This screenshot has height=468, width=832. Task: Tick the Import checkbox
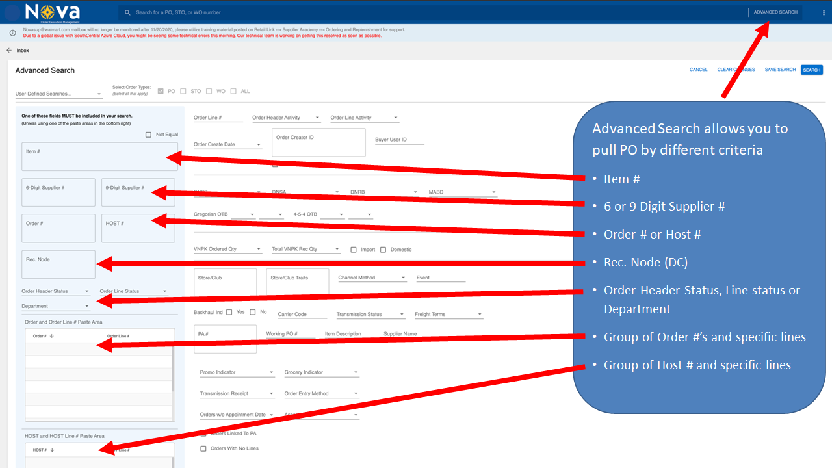tap(354, 250)
